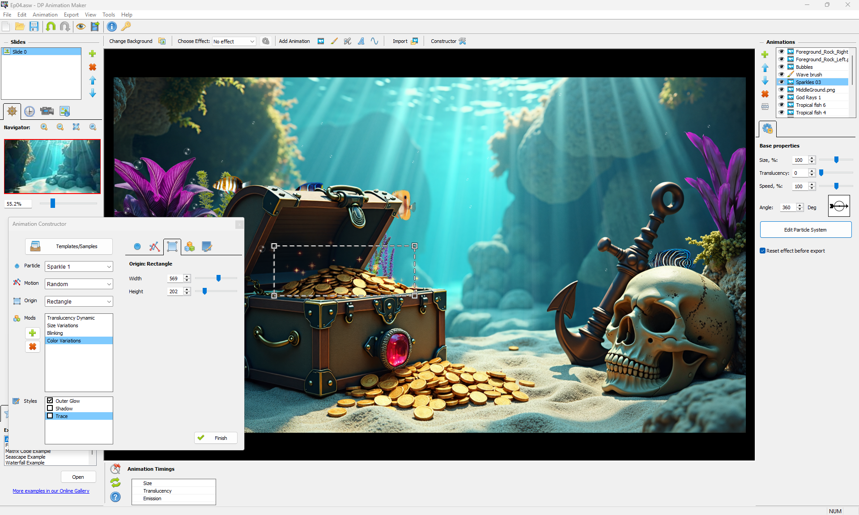The height and width of the screenshot is (515, 859).
Task: Click the Preview eye icon in toolbar
Action: pyautogui.click(x=81, y=27)
